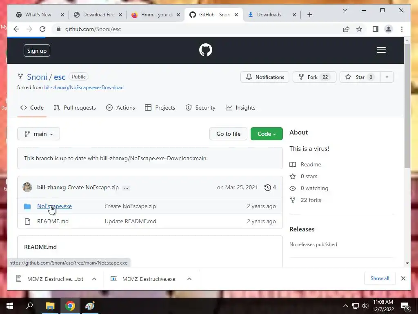Show hidden system tray icons
Screen dimensions: 418x314
tap(345, 306)
